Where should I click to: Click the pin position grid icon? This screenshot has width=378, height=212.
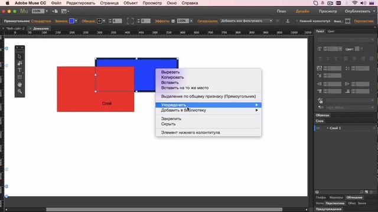pos(348,21)
